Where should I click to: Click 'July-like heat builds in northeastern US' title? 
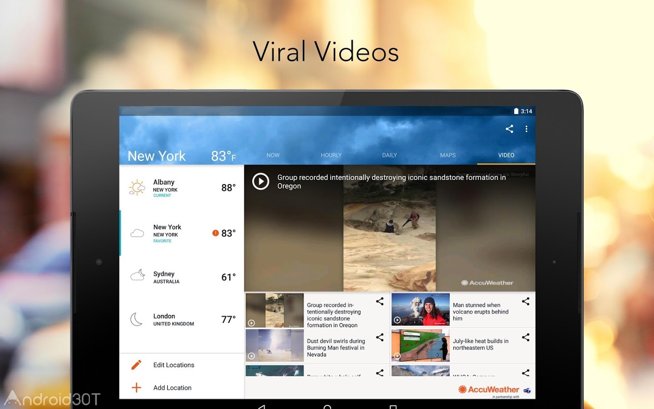(481, 344)
